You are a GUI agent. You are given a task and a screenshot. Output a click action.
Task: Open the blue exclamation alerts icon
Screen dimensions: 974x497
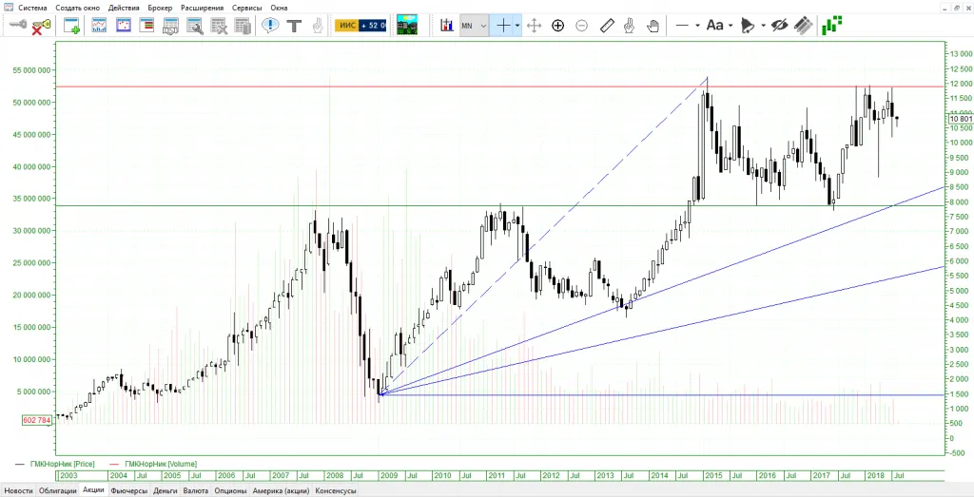click(270, 26)
